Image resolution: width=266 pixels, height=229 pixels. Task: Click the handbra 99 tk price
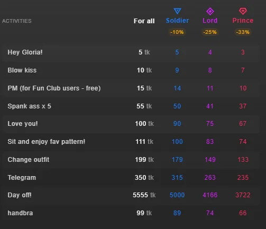(x=144, y=213)
